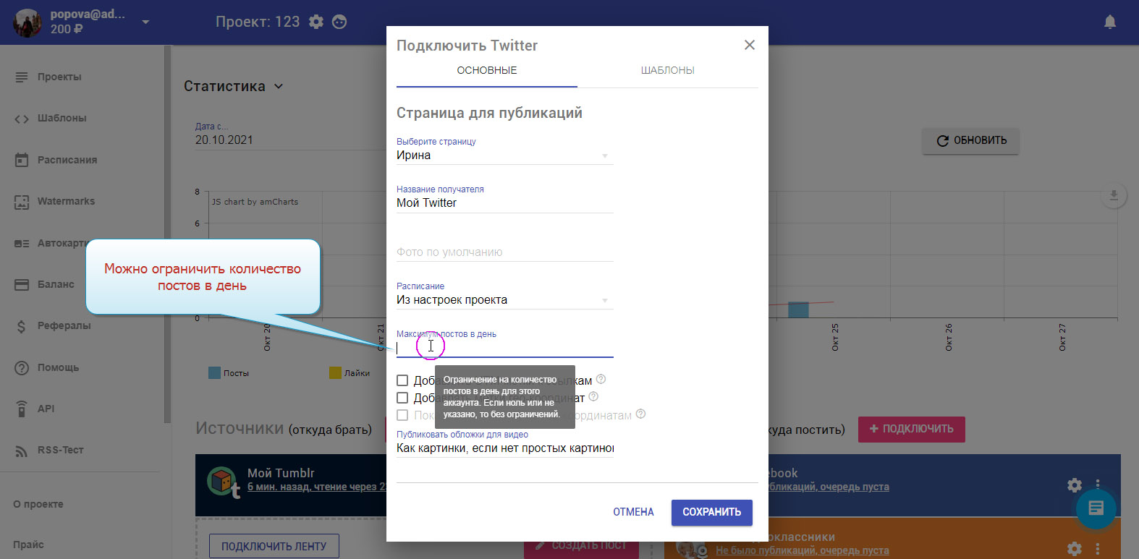The height and width of the screenshot is (559, 1139).
Task: Click the help icon next to first checkbox
Action: (601, 379)
